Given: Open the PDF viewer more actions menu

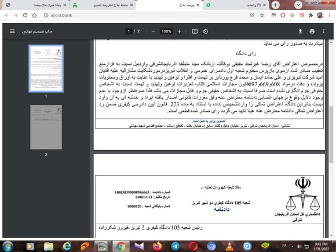Looking at the screenshot, I should click(x=324, y=31).
